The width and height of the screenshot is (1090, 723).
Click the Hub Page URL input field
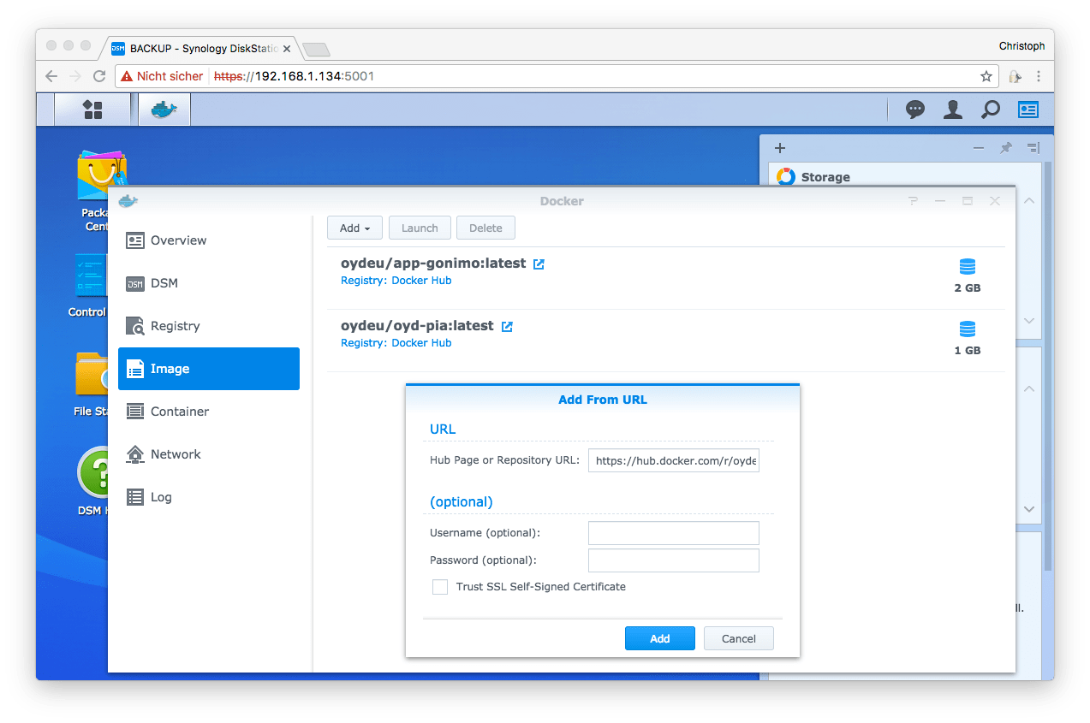tap(673, 460)
